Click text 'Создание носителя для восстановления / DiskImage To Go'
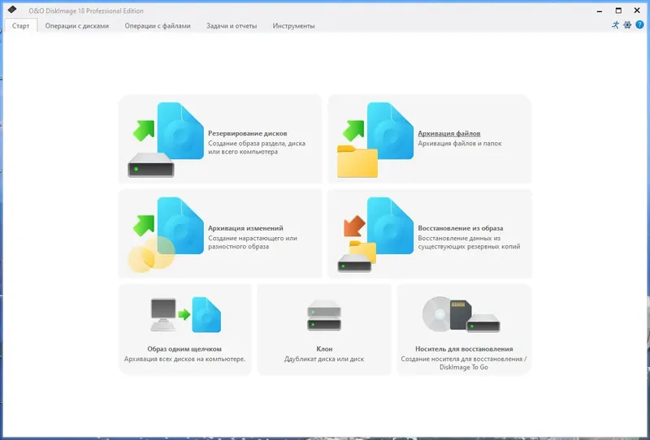This screenshot has width=650, height=440. click(x=464, y=363)
